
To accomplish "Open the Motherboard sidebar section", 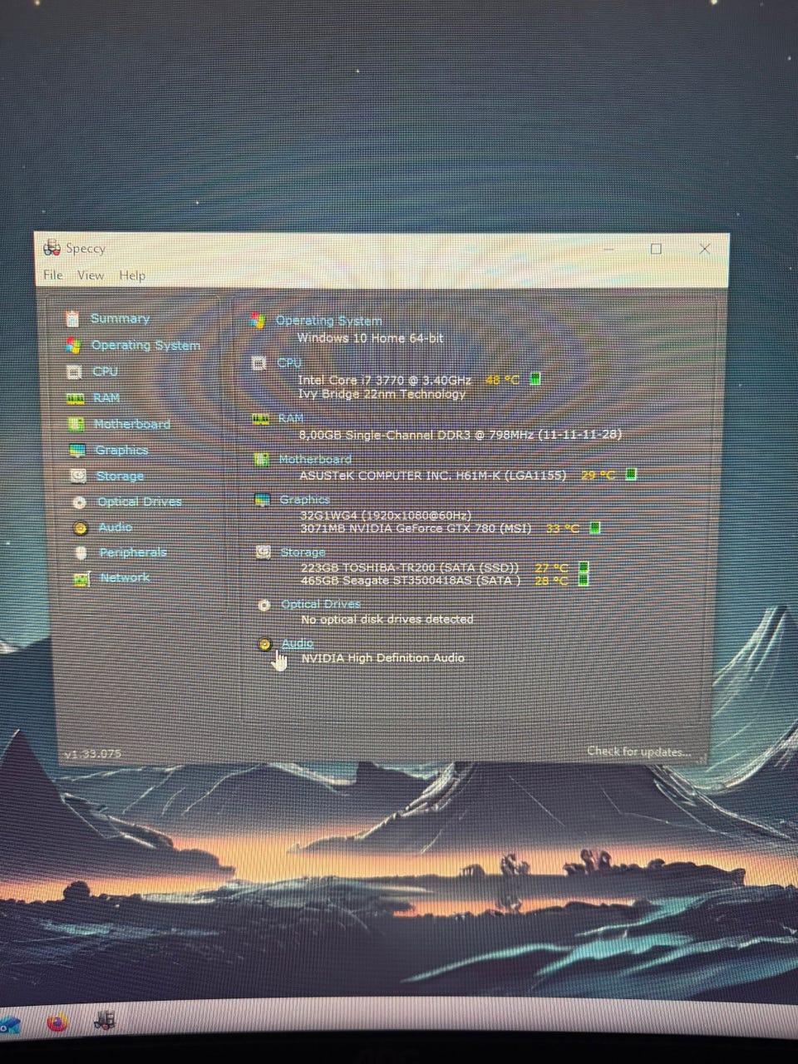I will (x=131, y=424).
